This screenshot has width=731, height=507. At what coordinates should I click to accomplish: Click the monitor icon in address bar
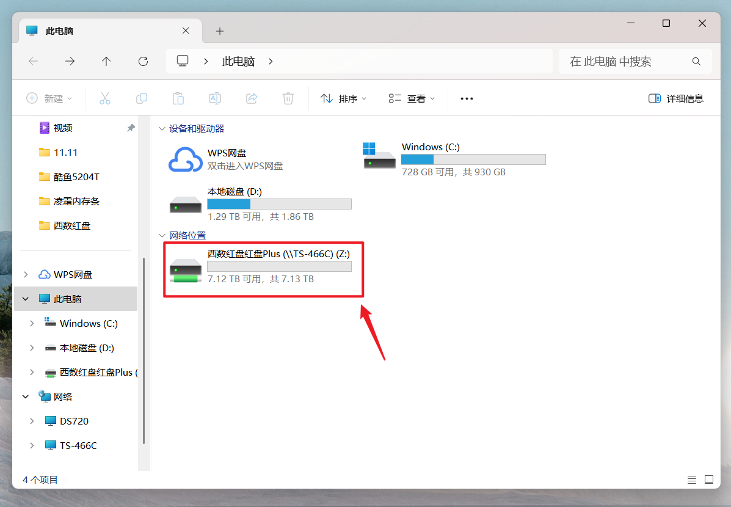tap(183, 61)
